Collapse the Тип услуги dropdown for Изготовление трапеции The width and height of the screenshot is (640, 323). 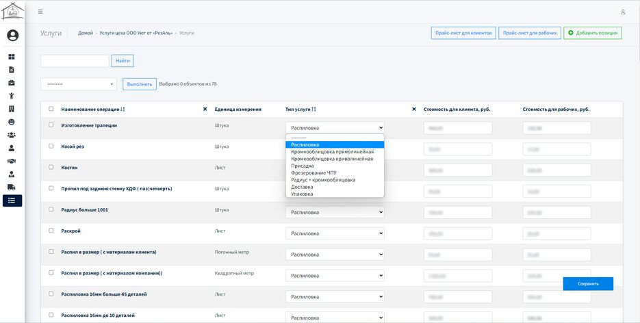pyautogui.click(x=335, y=128)
